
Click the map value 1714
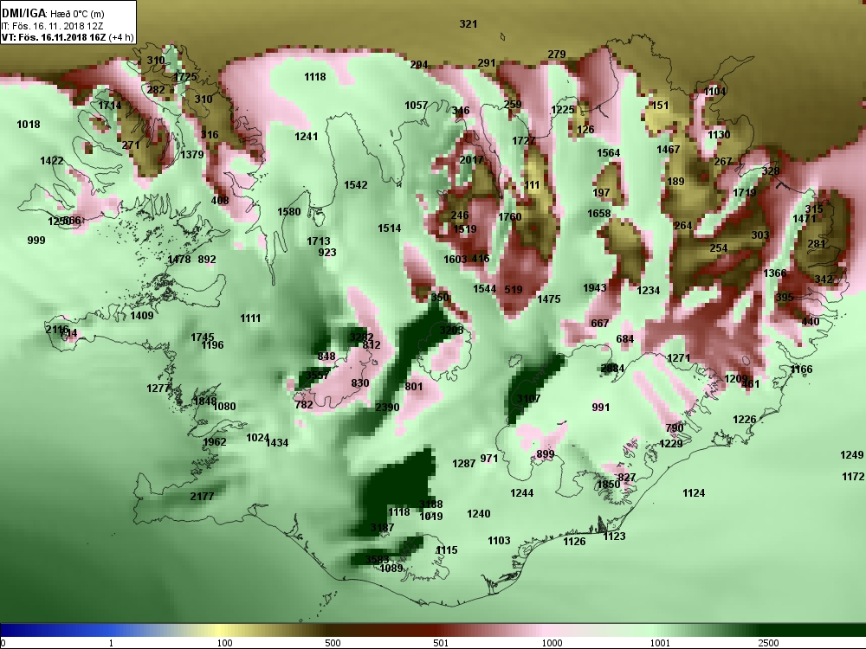(x=110, y=105)
